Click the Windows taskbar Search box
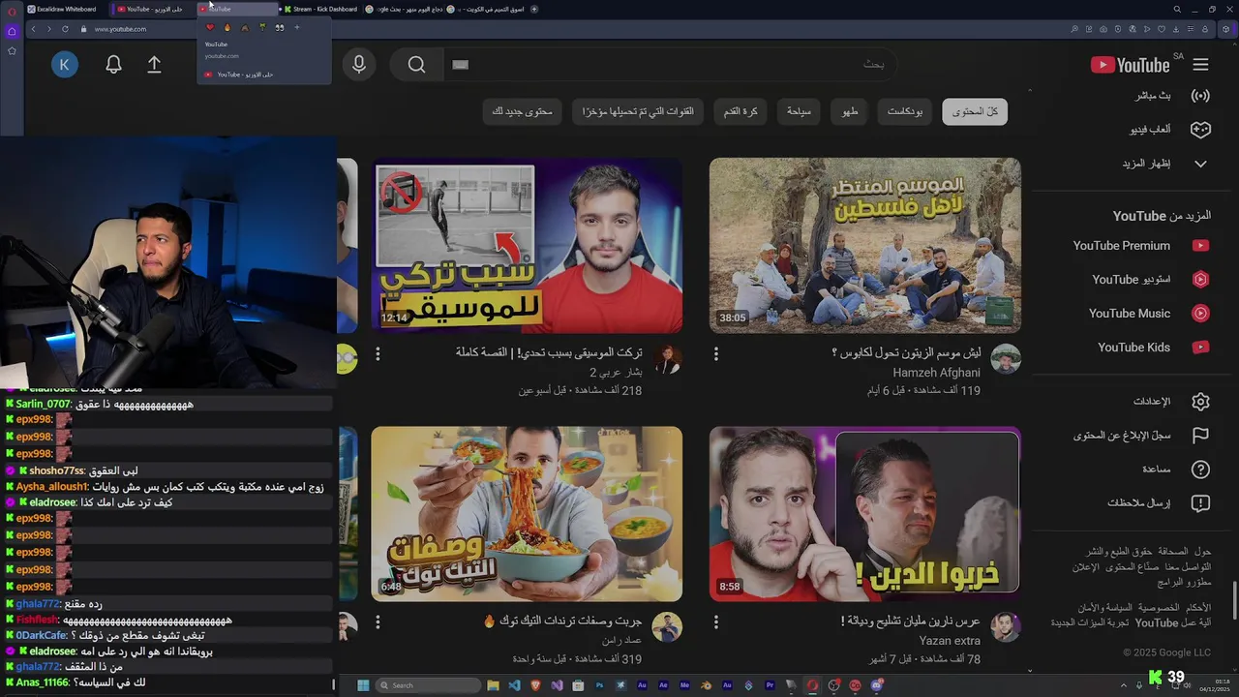Image resolution: width=1239 pixels, height=697 pixels. pos(427,685)
